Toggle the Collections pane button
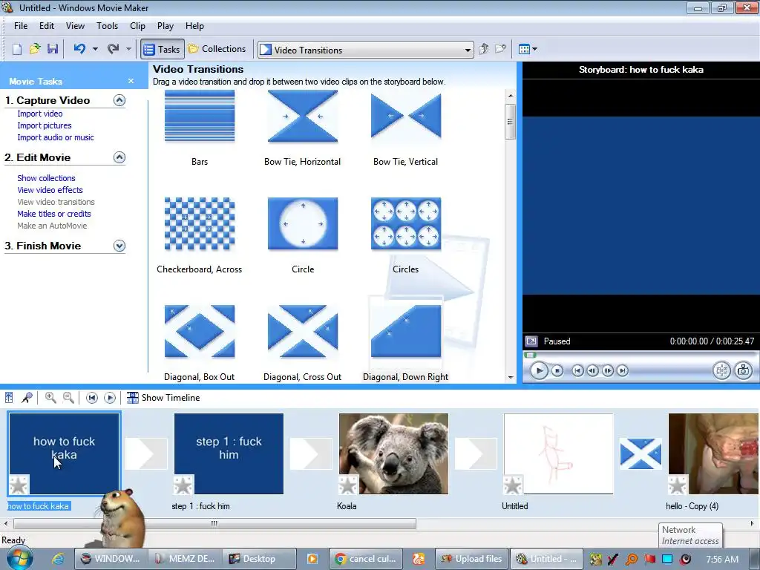 (x=217, y=49)
